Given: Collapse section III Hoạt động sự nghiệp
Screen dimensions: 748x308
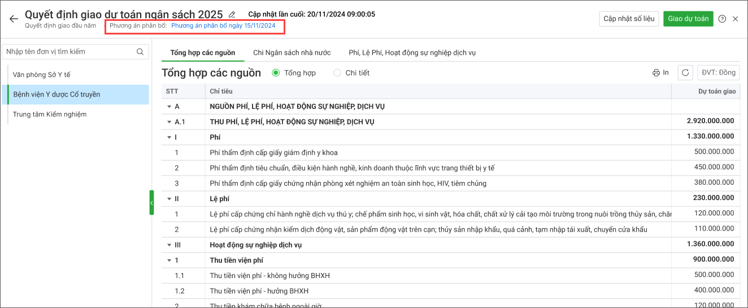Looking at the screenshot, I should coord(169,245).
